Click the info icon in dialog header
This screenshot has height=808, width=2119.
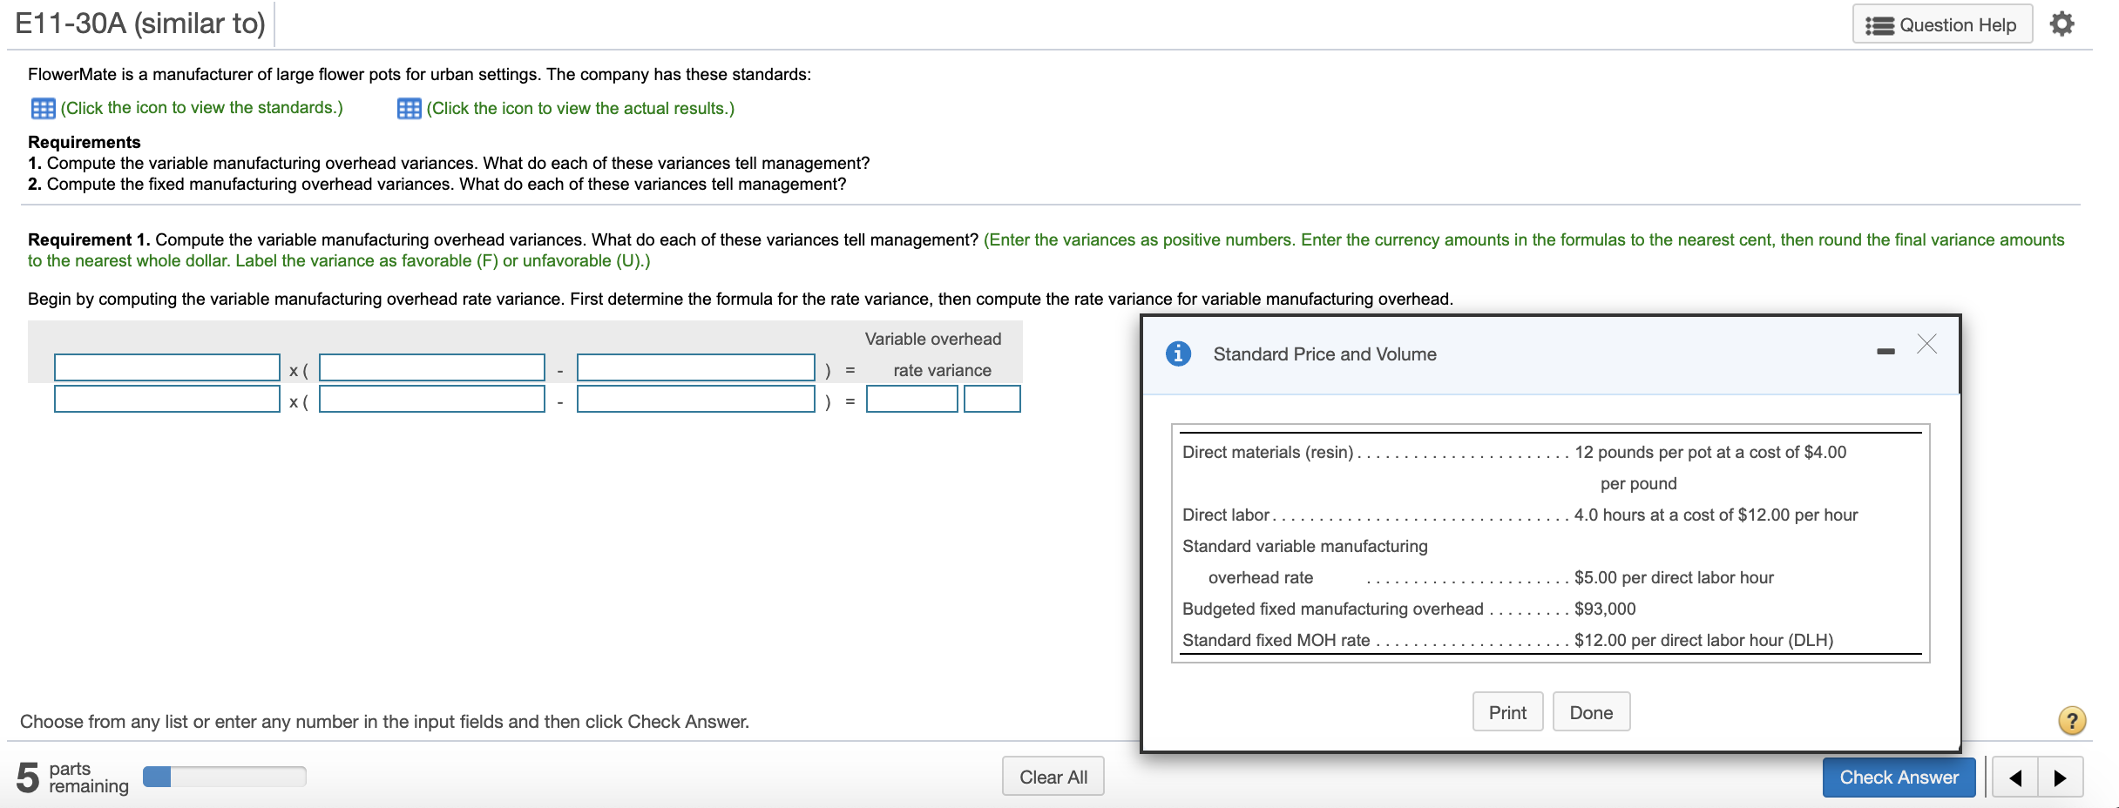(1178, 353)
